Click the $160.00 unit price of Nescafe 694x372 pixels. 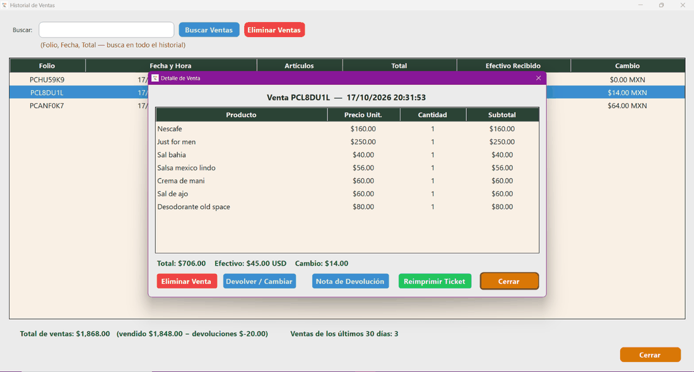point(363,129)
